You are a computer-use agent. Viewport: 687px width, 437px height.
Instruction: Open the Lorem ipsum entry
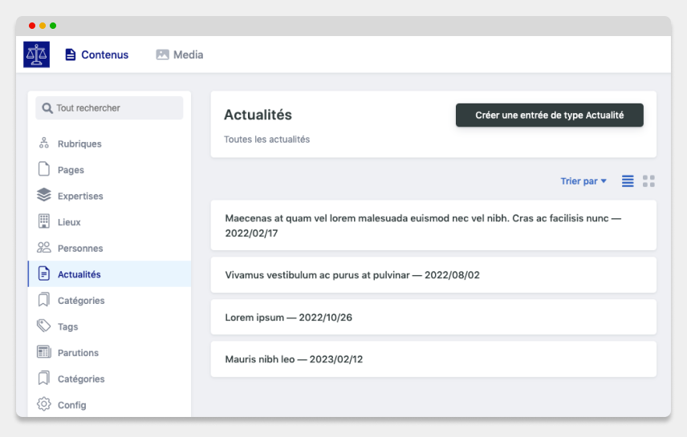point(433,317)
